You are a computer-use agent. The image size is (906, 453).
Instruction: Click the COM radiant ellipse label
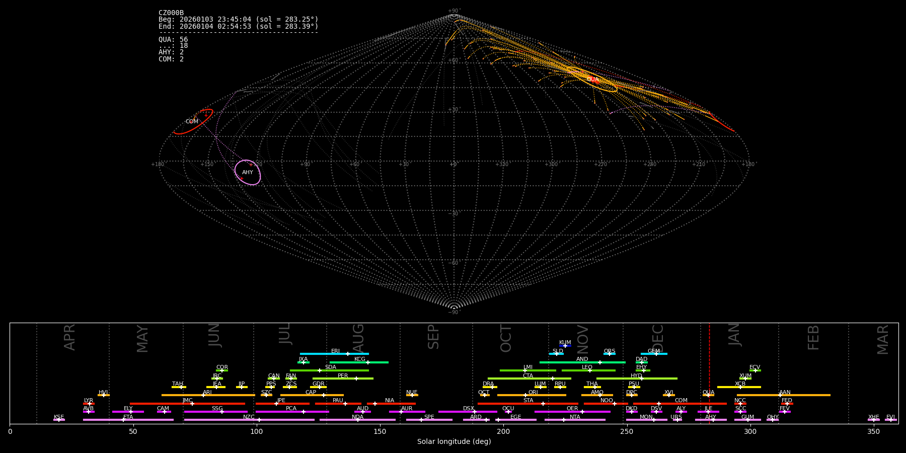coord(192,122)
